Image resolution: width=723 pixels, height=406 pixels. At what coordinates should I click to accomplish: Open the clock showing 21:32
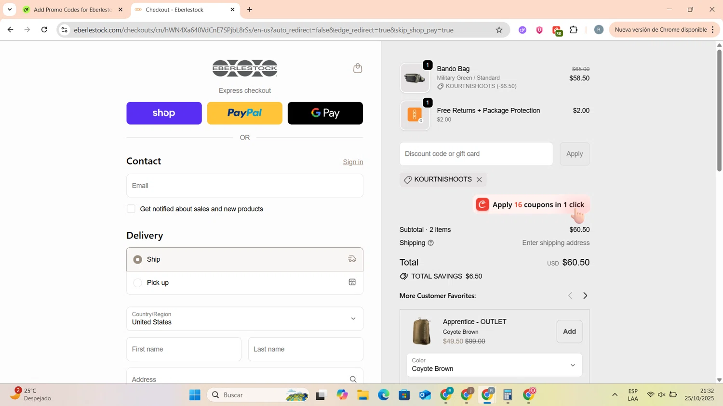click(x=699, y=394)
